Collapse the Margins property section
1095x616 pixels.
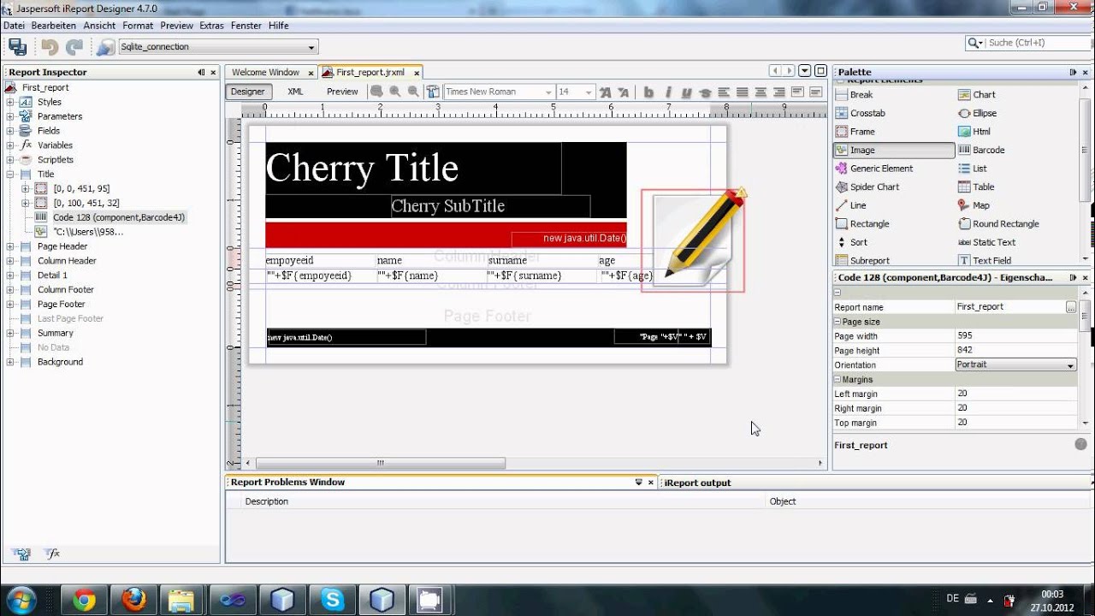point(838,379)
